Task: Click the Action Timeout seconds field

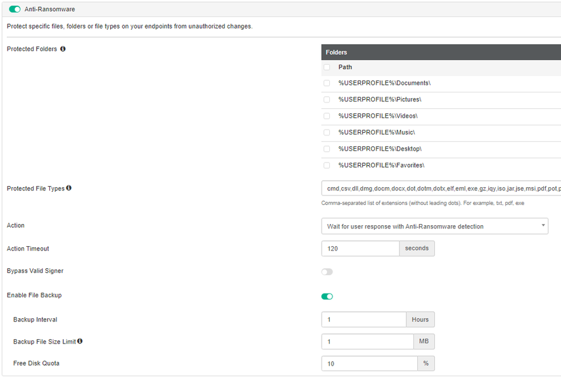Action: pos(360,249)
